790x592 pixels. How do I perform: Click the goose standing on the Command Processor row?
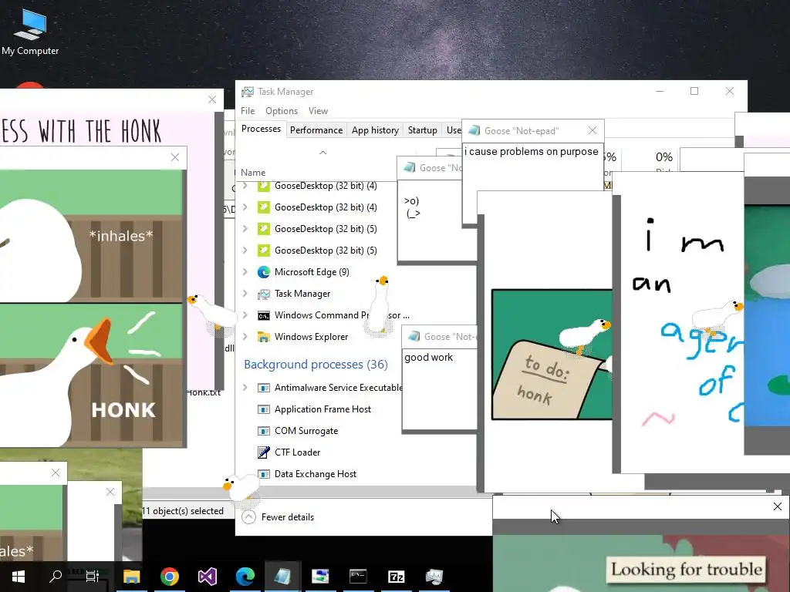[380, 304]
